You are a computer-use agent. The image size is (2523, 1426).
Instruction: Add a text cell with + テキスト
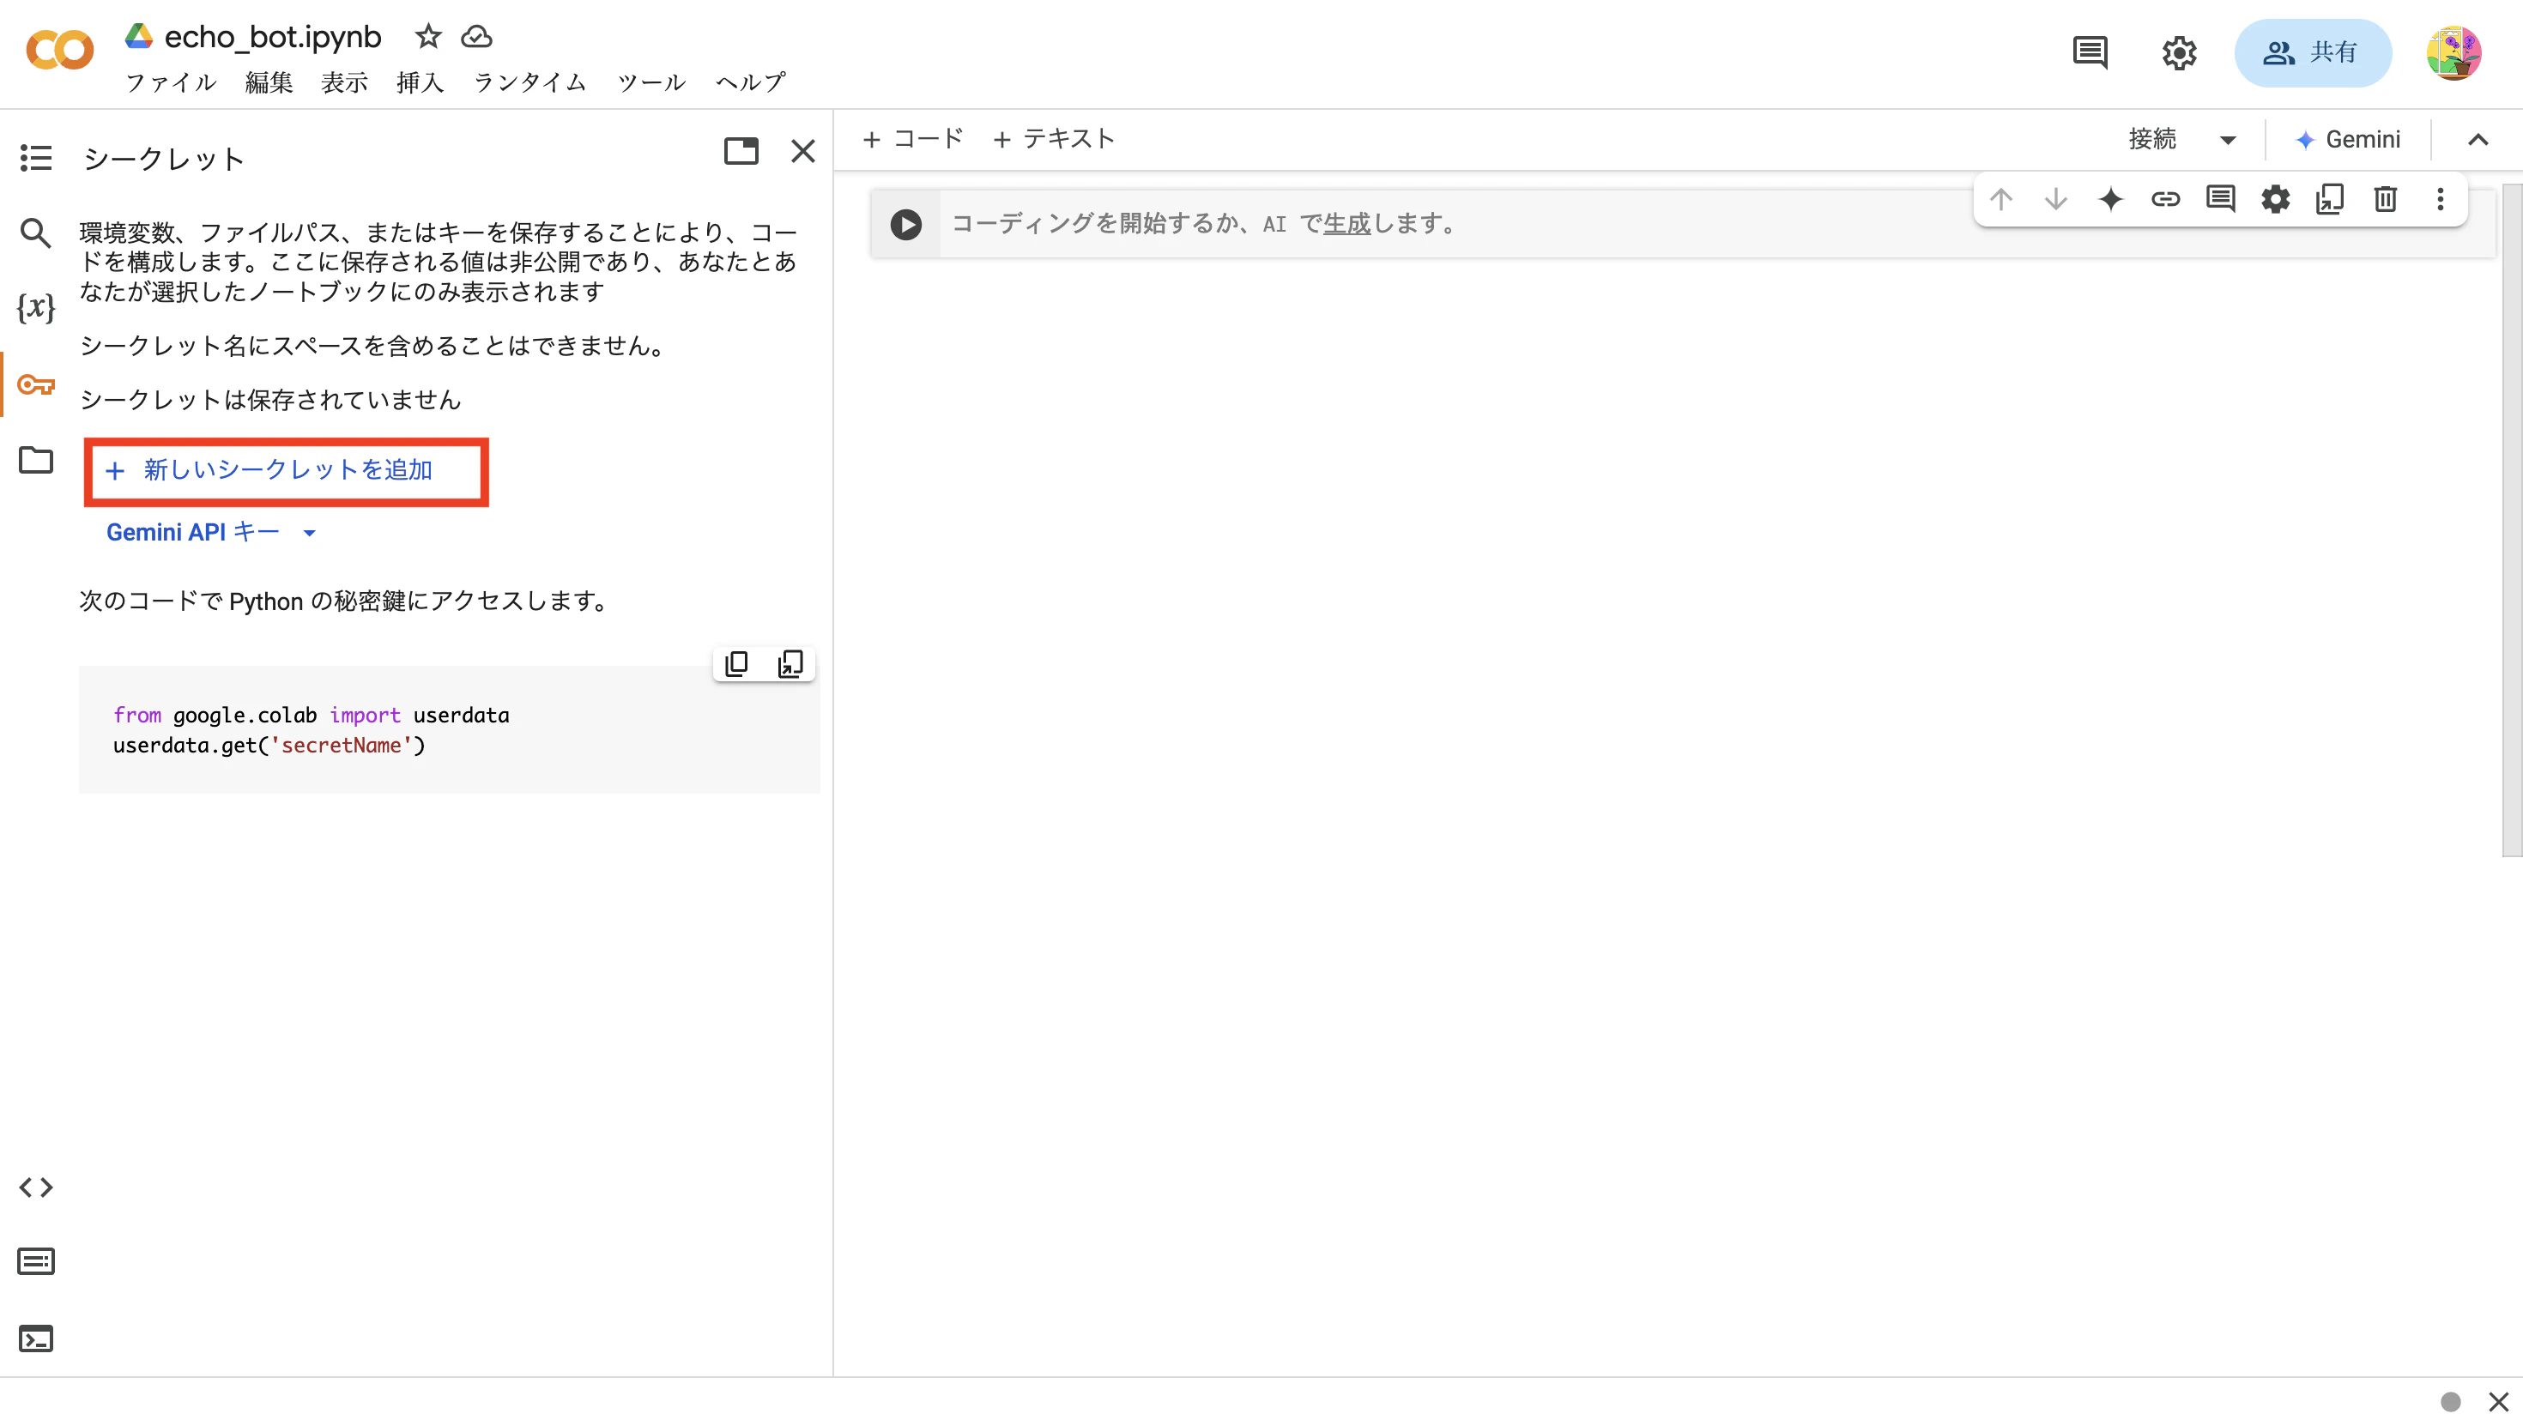(x=1054, y=140)
